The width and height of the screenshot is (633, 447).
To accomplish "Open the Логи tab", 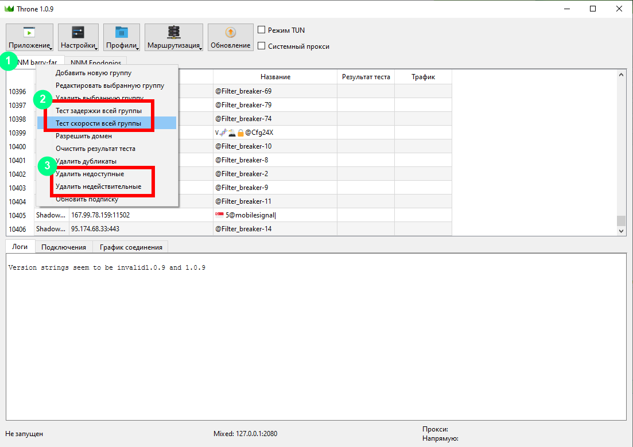I will (20, 247).
